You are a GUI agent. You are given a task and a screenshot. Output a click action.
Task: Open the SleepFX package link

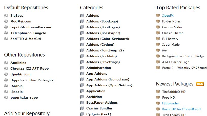[167, 16]
